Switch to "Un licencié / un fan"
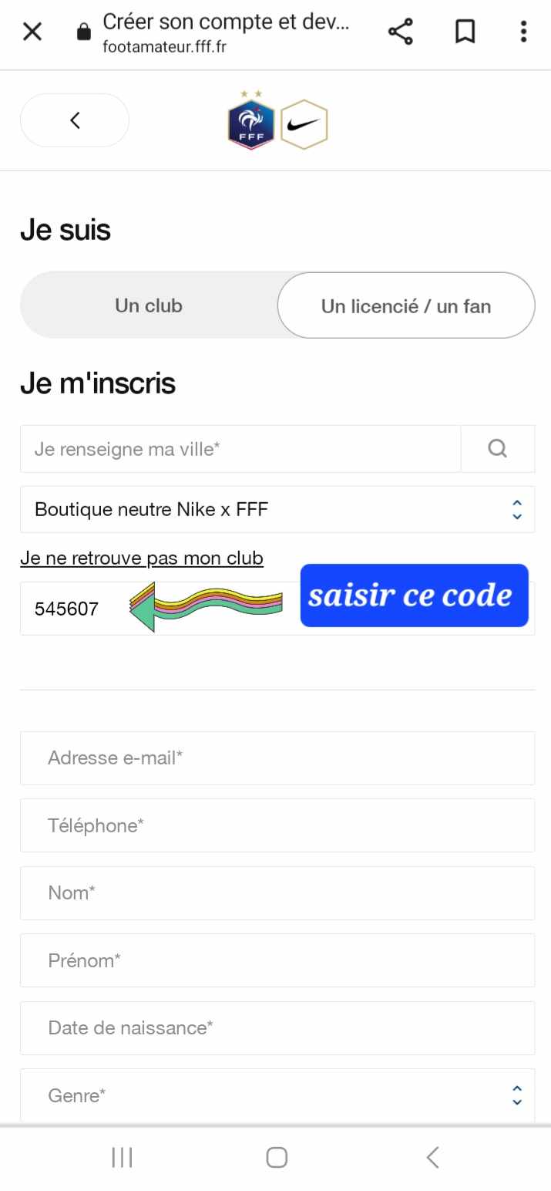This screenshot has height=1191, width=551. pos(406,305)
